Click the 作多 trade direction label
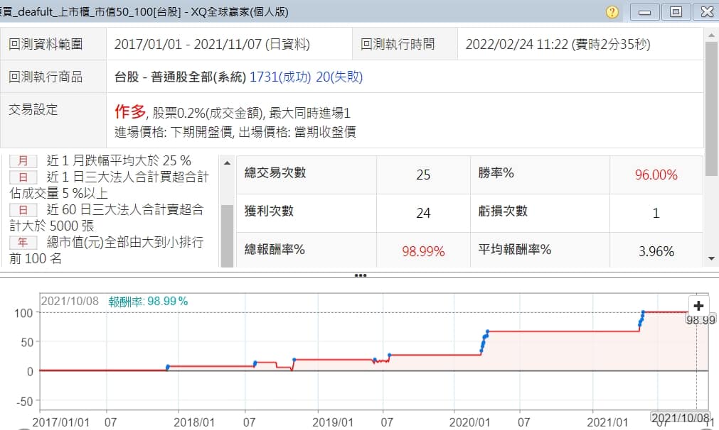This screenshot has height=430, width=719. pos(129,111)
